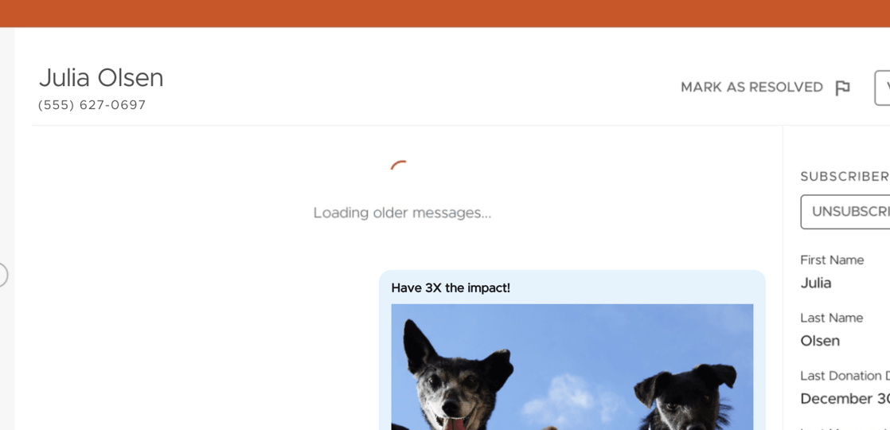Click the first name value Julia
Image resolution: width=890 pixels, height=430 pixels.
click(x=816, y=283)
